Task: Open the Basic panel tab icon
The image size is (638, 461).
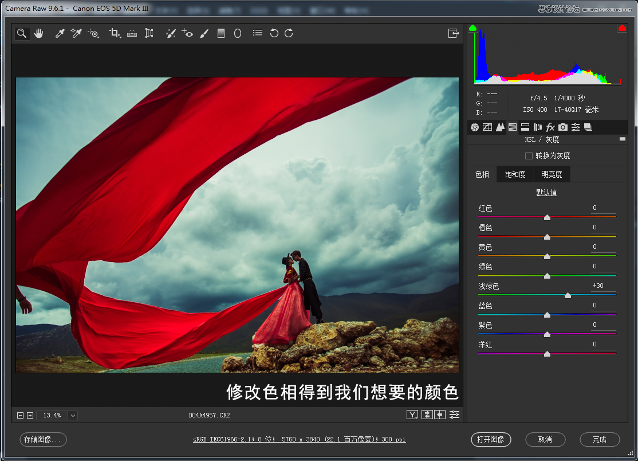Action: (474, 127)
